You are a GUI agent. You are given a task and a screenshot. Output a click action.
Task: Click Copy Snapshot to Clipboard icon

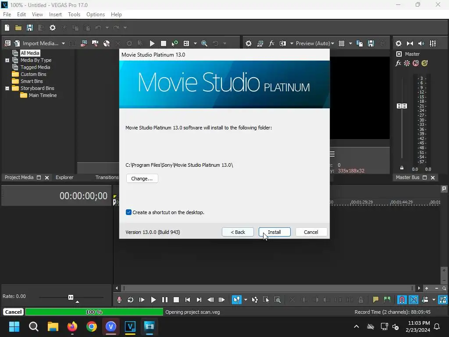click(x=360, y=43)
